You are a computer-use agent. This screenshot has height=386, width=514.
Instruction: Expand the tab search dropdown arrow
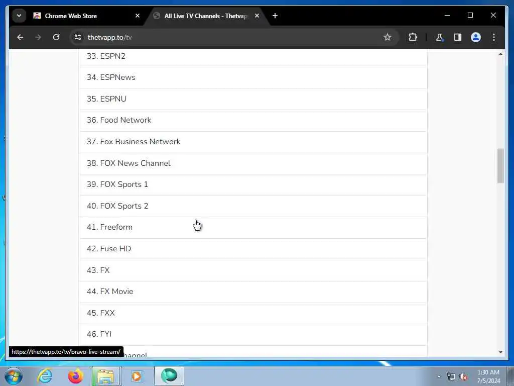click(x=19, y=16)
